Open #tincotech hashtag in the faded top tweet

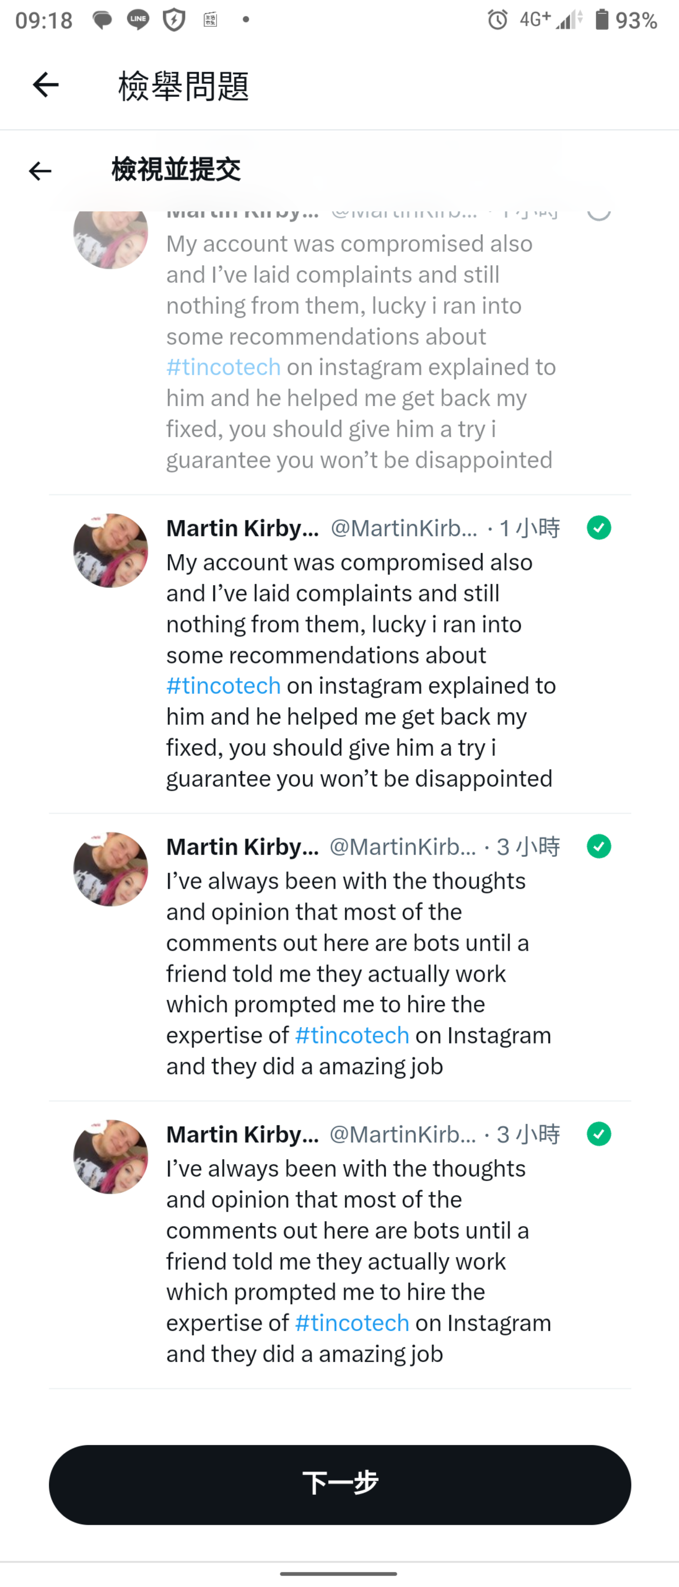(x=223, y=367)
